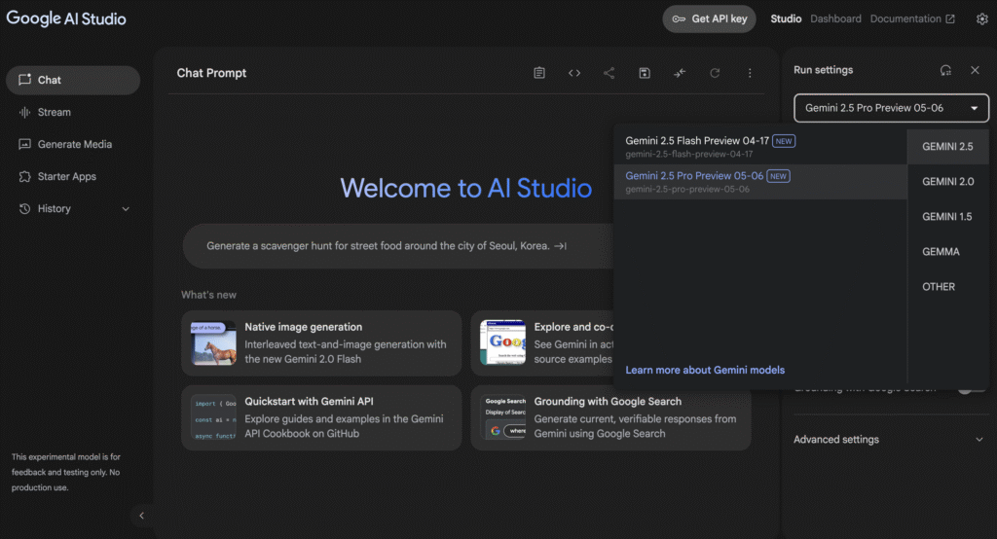Open settings gear in top bar
The image size is (997, 539).
981,18
